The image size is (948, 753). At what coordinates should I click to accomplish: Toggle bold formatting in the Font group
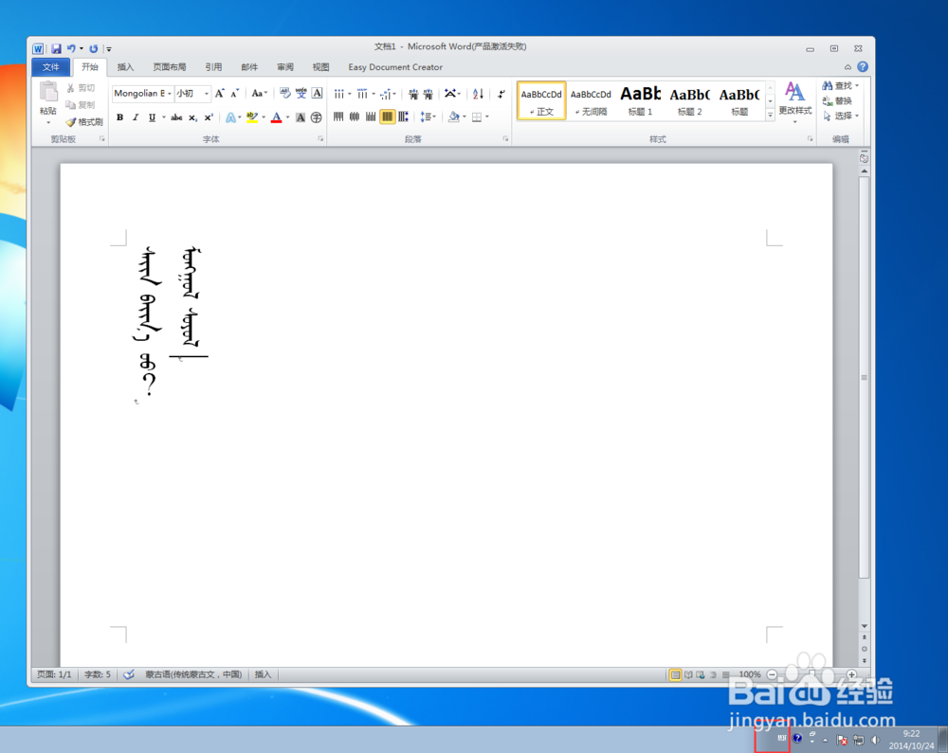[120, 117]
